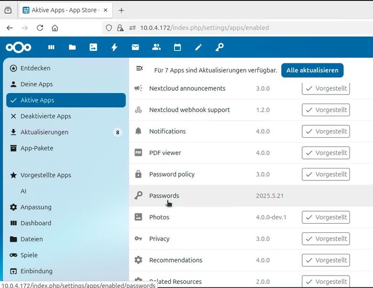Open Nextcloud webhook support app details
The width and height of the screenshot is (373, 288).
click(189, 110)
